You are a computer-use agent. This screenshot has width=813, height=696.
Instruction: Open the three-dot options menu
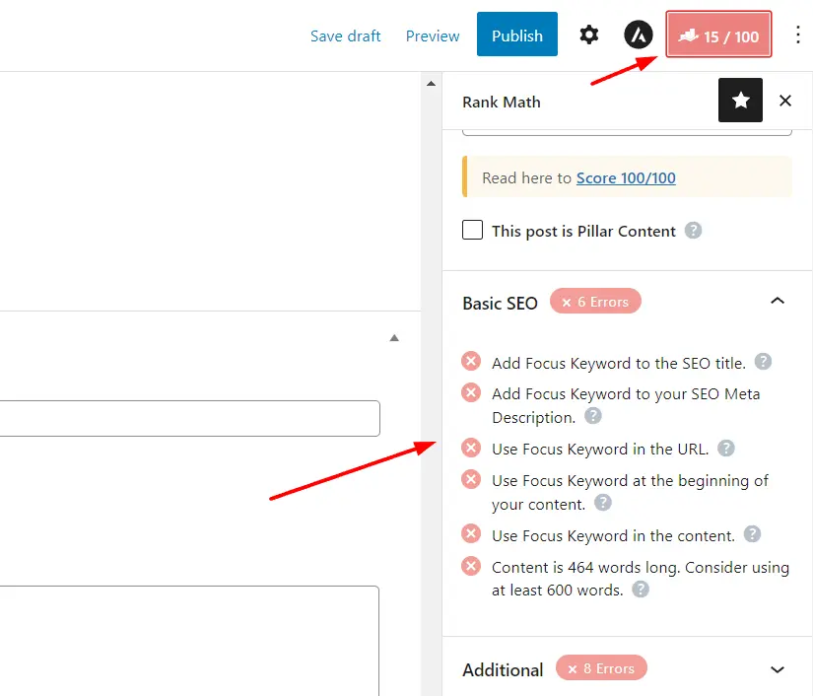point(798,35)
